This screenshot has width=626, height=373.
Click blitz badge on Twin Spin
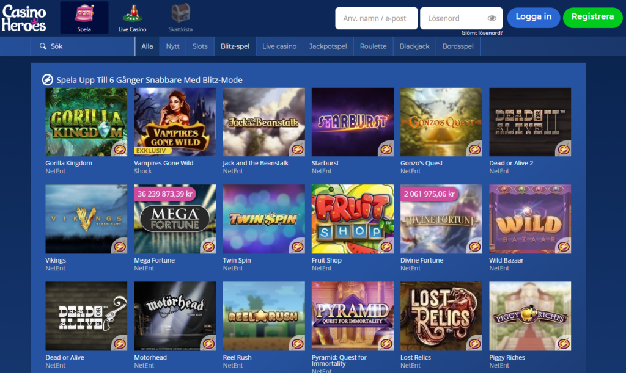click(x=297, y=246)
